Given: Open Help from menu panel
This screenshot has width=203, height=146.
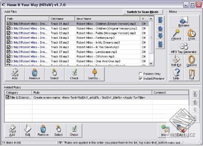Looking at the screenshot, I should 176,74.
